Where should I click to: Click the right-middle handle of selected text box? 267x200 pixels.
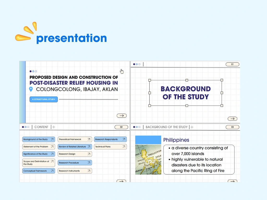[222, 93]
